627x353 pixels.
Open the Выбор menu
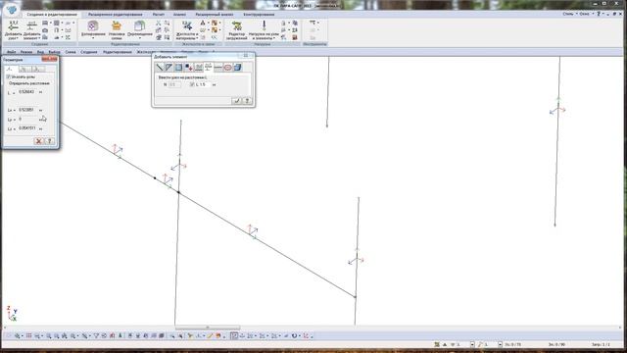tap(54, 52)
